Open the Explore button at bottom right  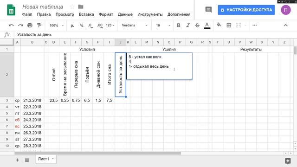pyautogui.click(x=288, y=161)
